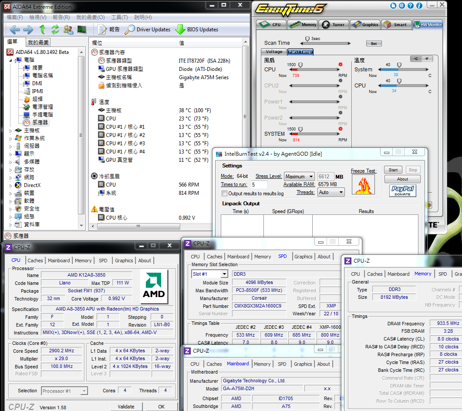Viewport: 462px width, 411px height.
Task: Toggle the CPU fan alert indicator
Action: coord(341,65)
